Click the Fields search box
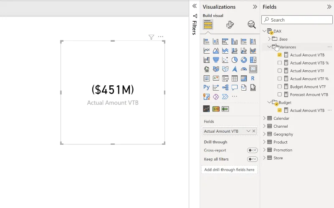Viewport: 334px width, 208px height. pos(297,20)
